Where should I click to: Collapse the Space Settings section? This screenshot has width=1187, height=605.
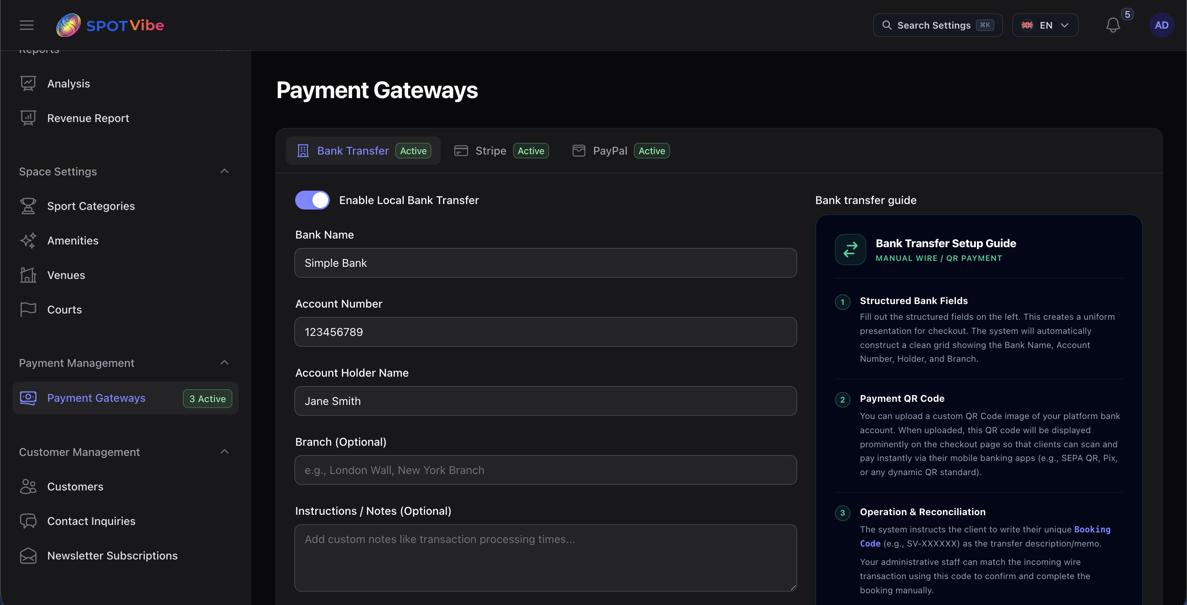225,171
